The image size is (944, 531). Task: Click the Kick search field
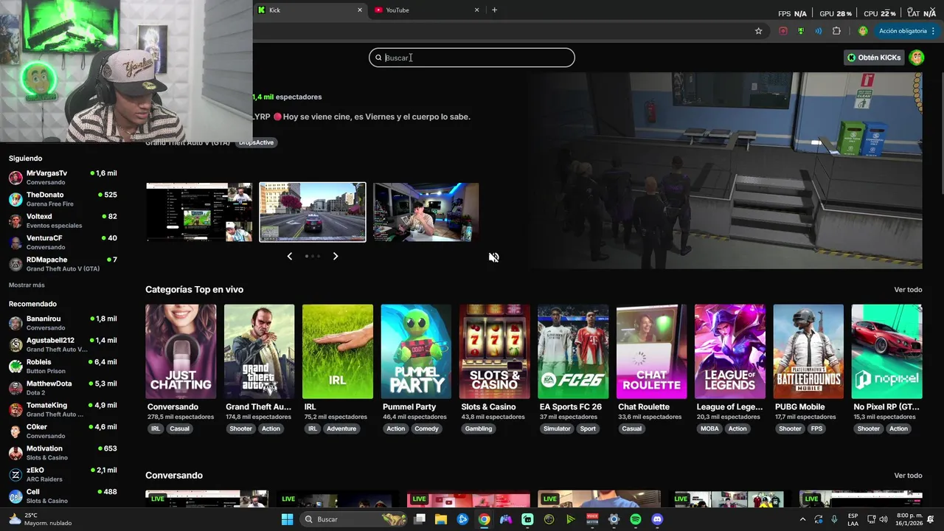pyautogui.click(x=472, y=58)
